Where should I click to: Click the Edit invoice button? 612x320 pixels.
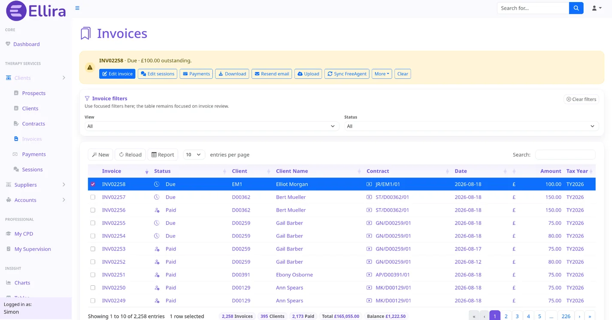(x=117, y=74)
